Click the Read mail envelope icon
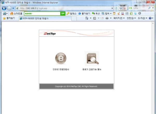 [102, 18]
